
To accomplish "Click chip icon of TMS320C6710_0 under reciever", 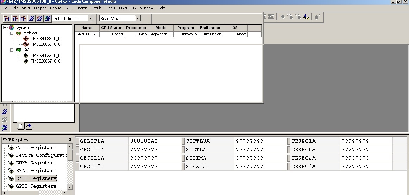I will (26, 44).
